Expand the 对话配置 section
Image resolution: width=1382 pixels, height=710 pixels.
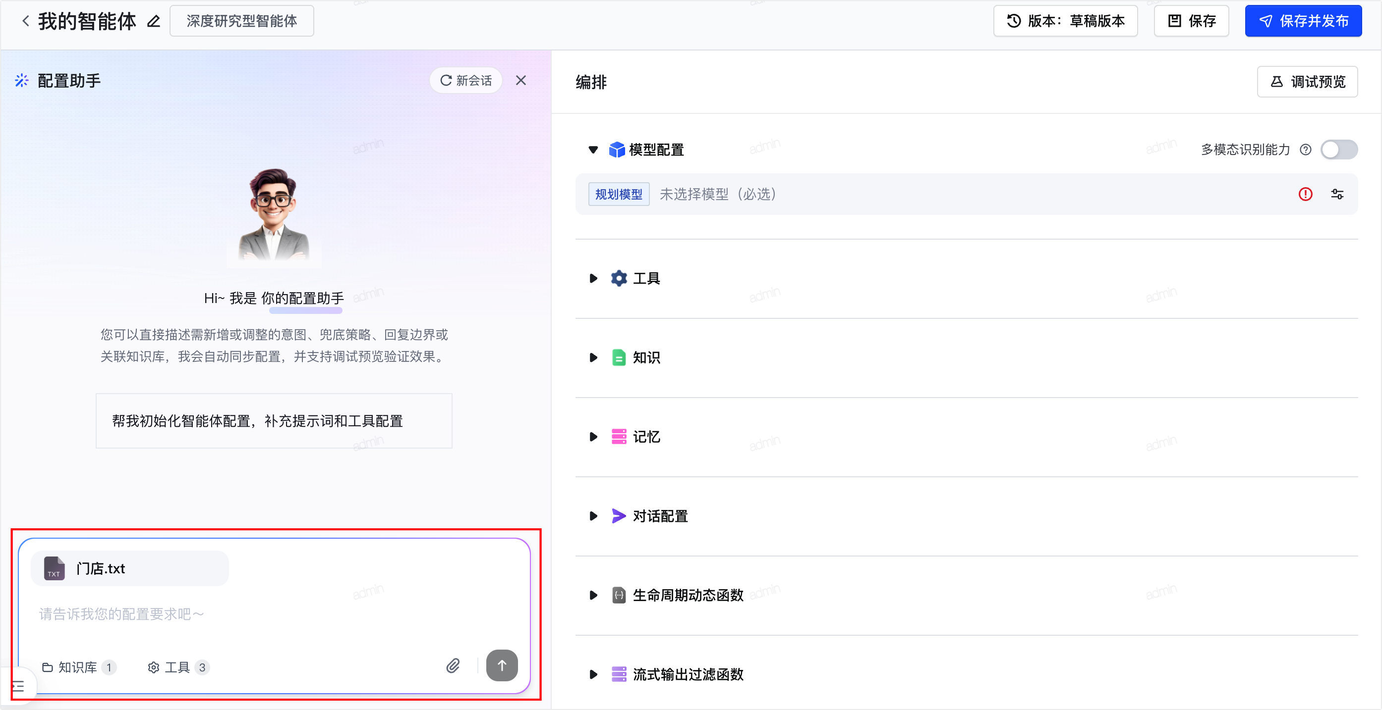point(593,516)
